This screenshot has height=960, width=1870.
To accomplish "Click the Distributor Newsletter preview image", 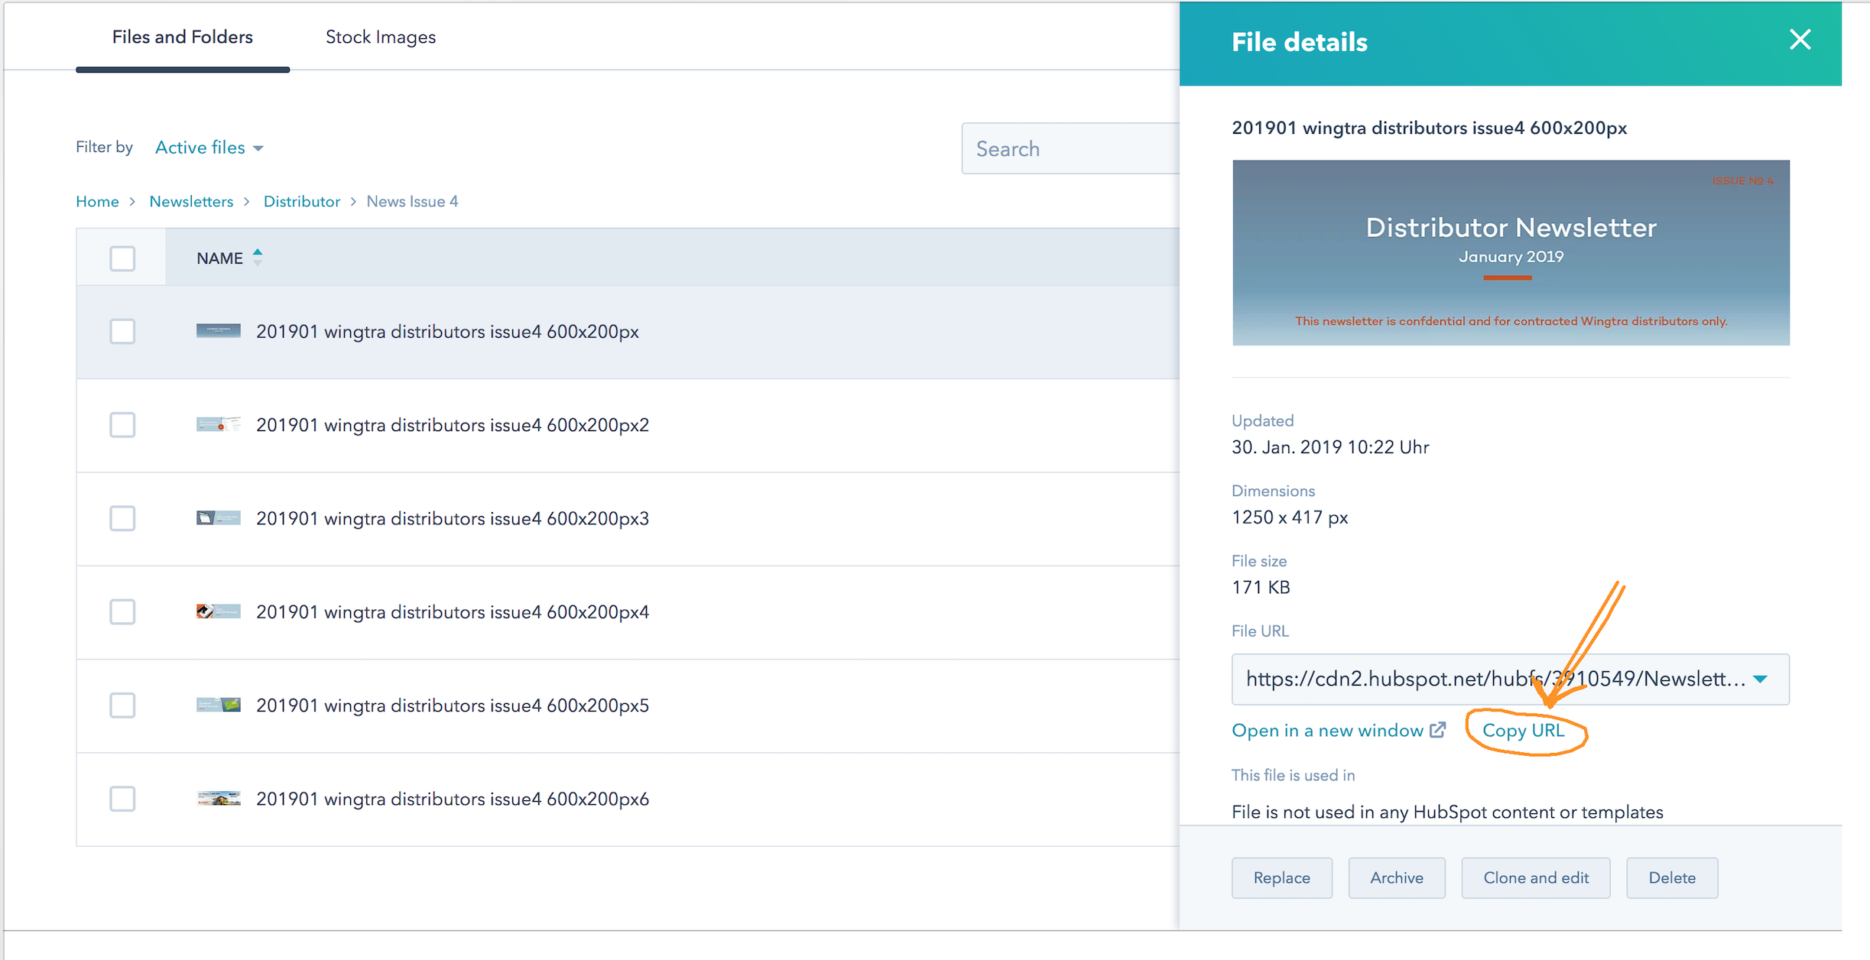I will click(1510, 252).
